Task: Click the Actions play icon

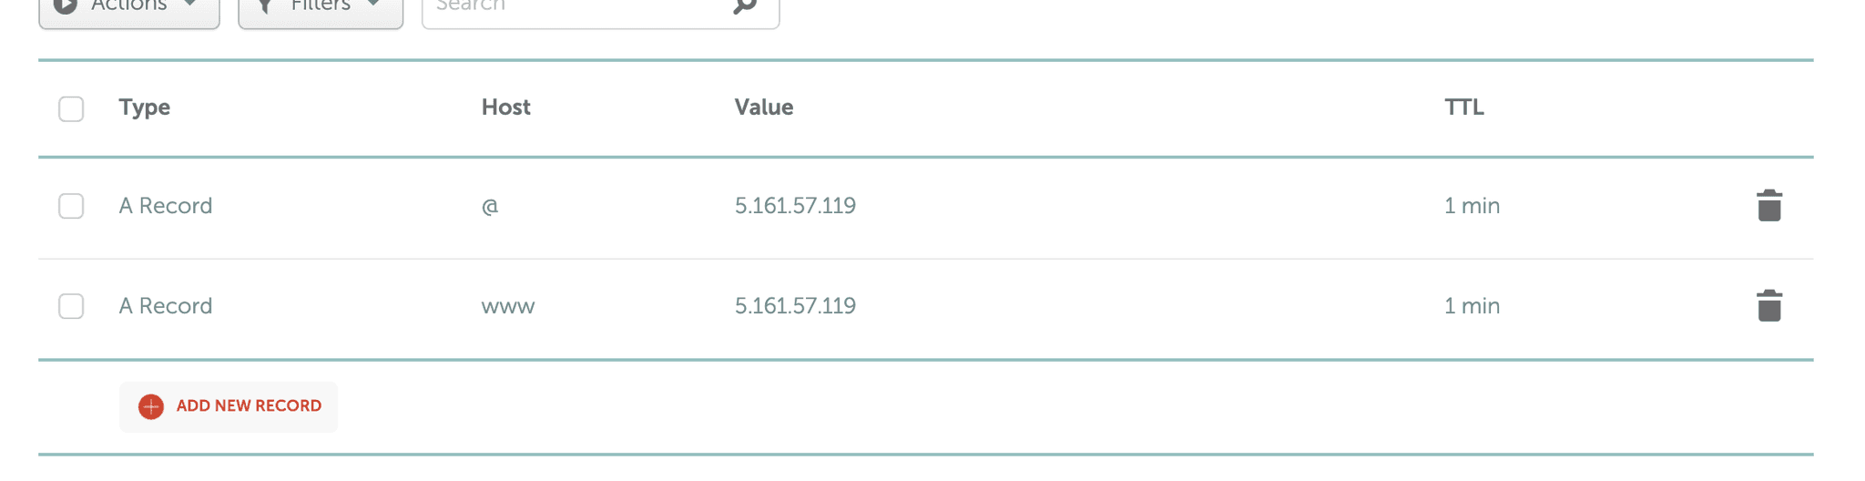Action: [66, 7]
